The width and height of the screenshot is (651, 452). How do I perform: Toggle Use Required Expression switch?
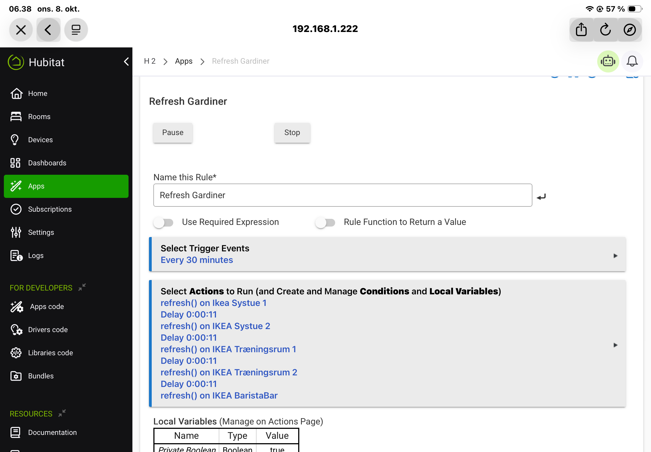[164, 223]
